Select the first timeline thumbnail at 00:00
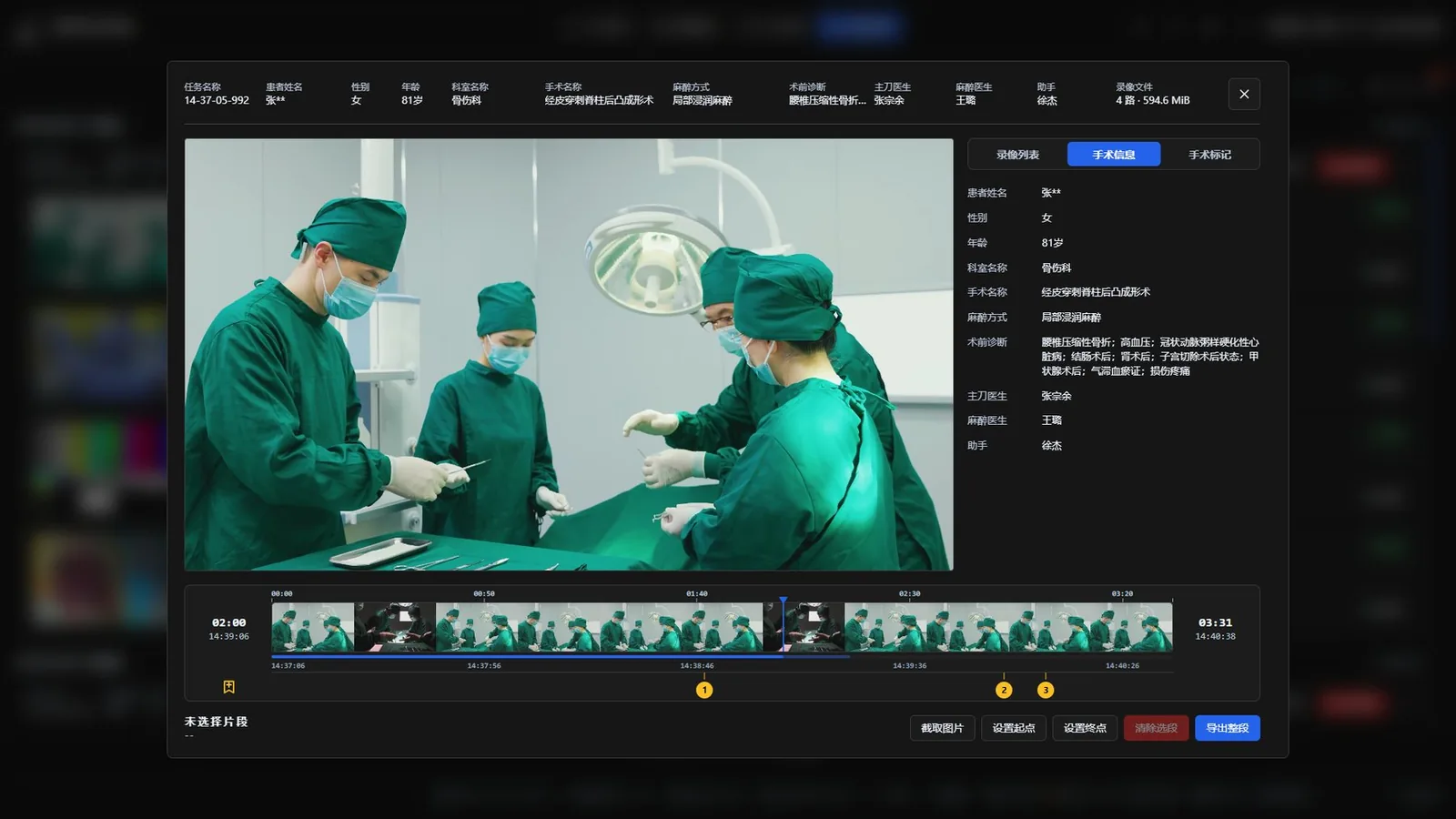This screenshot has height=819, width=1456. tap(312, 627)
